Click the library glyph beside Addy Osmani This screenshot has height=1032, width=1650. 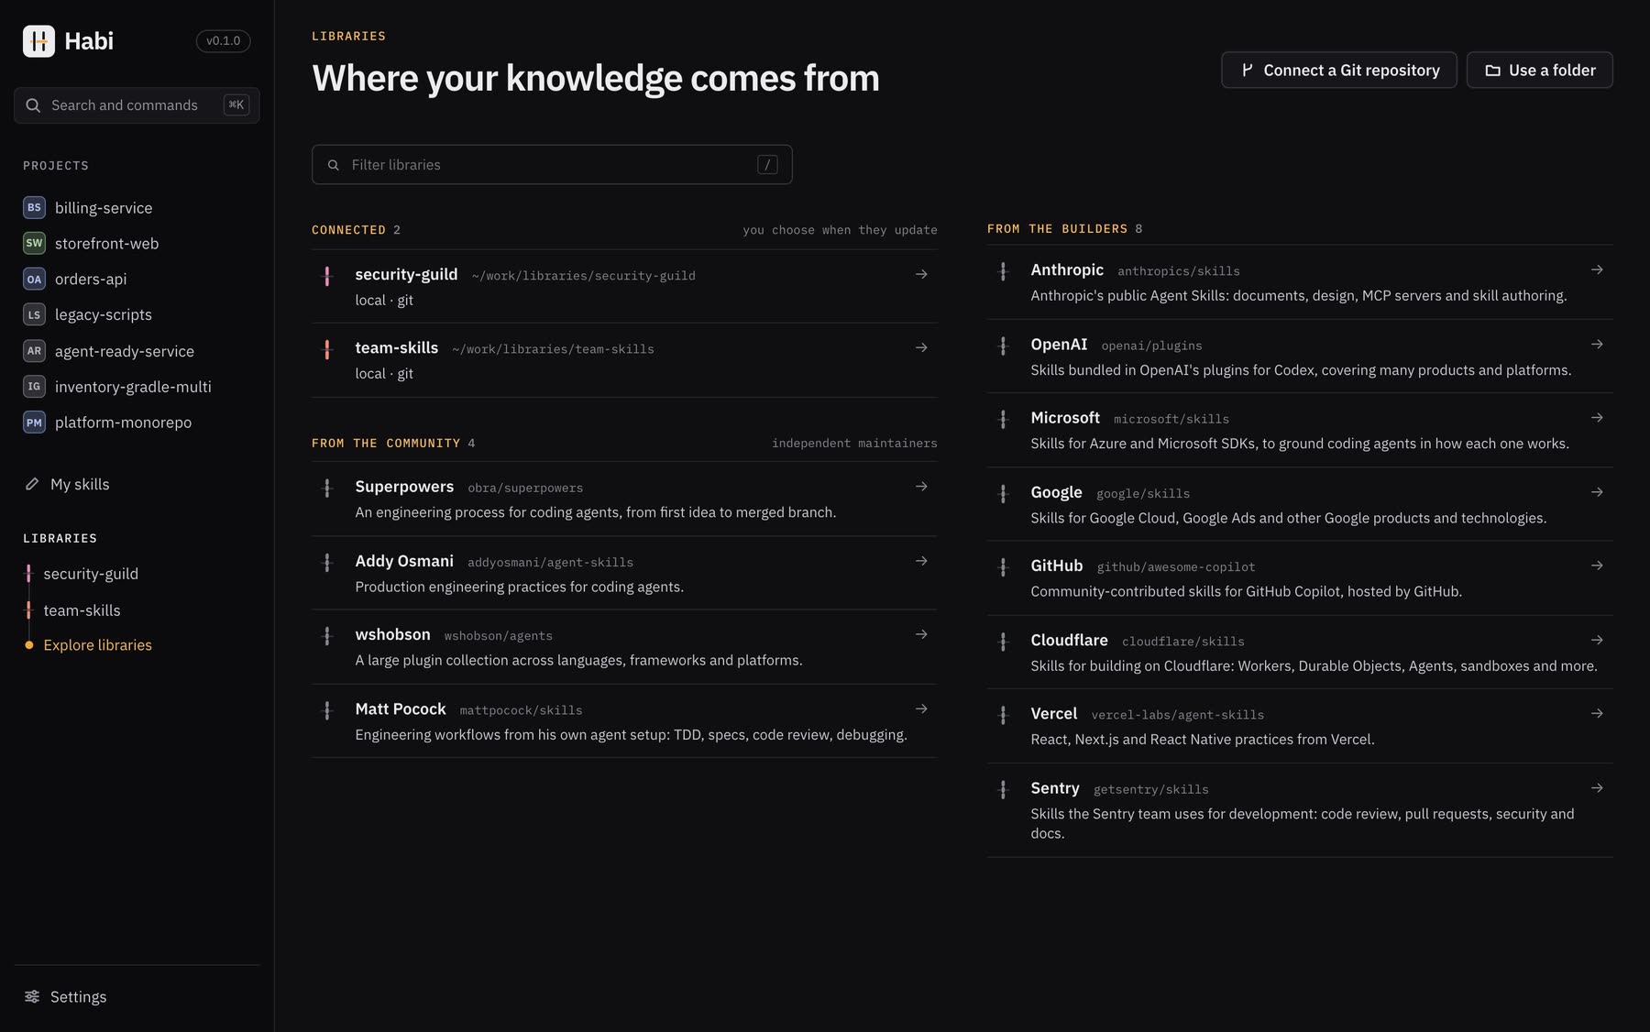327,563
